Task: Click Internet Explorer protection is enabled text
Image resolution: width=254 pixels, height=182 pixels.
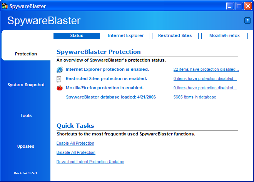Action: tap(107, 69)
